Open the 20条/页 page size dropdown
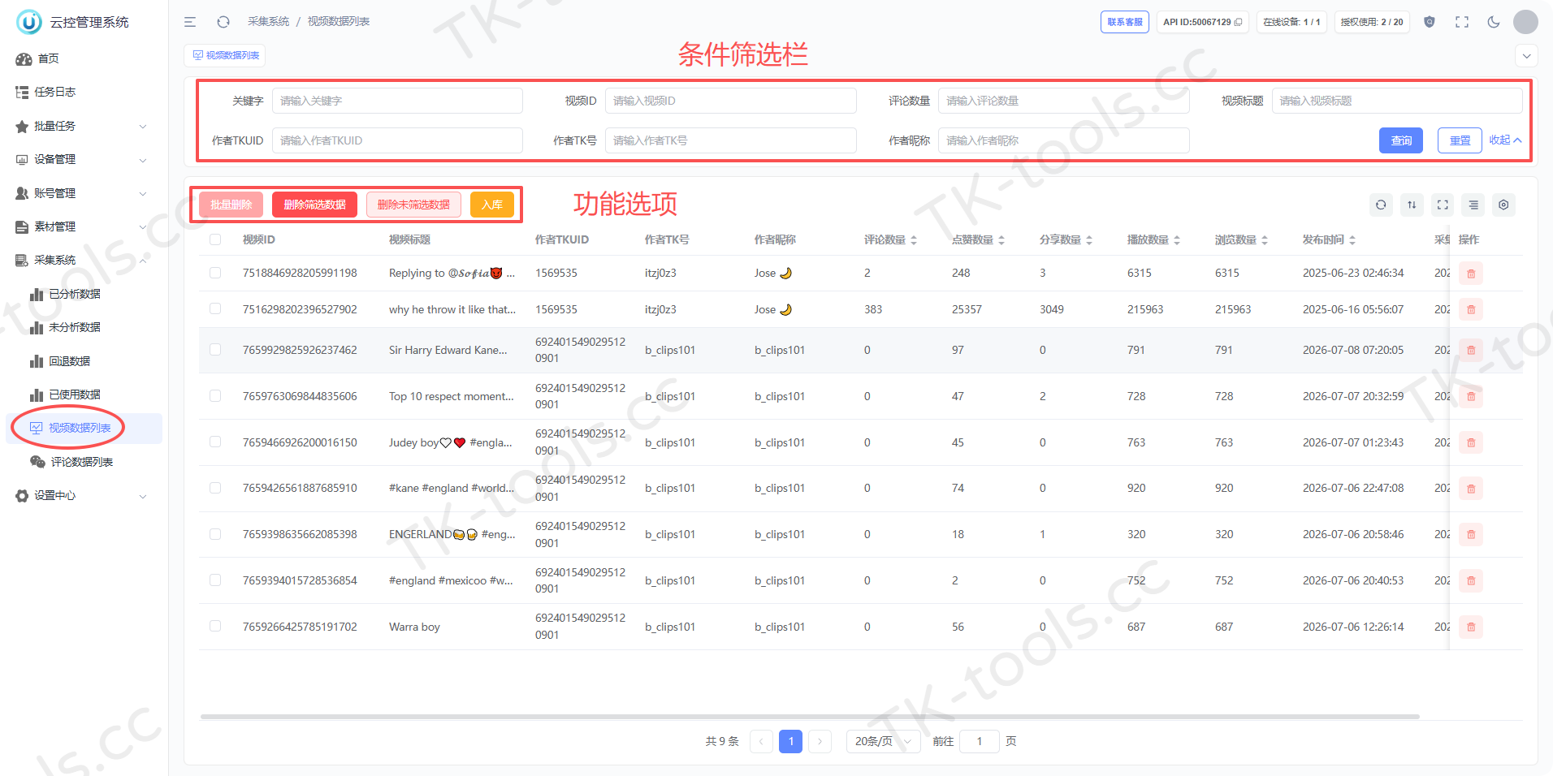The height and width of the screenshot is (776, 1553). tap(884, 741)
